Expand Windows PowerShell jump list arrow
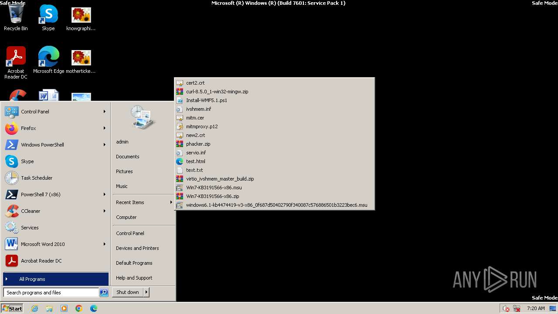 (105, 145)
